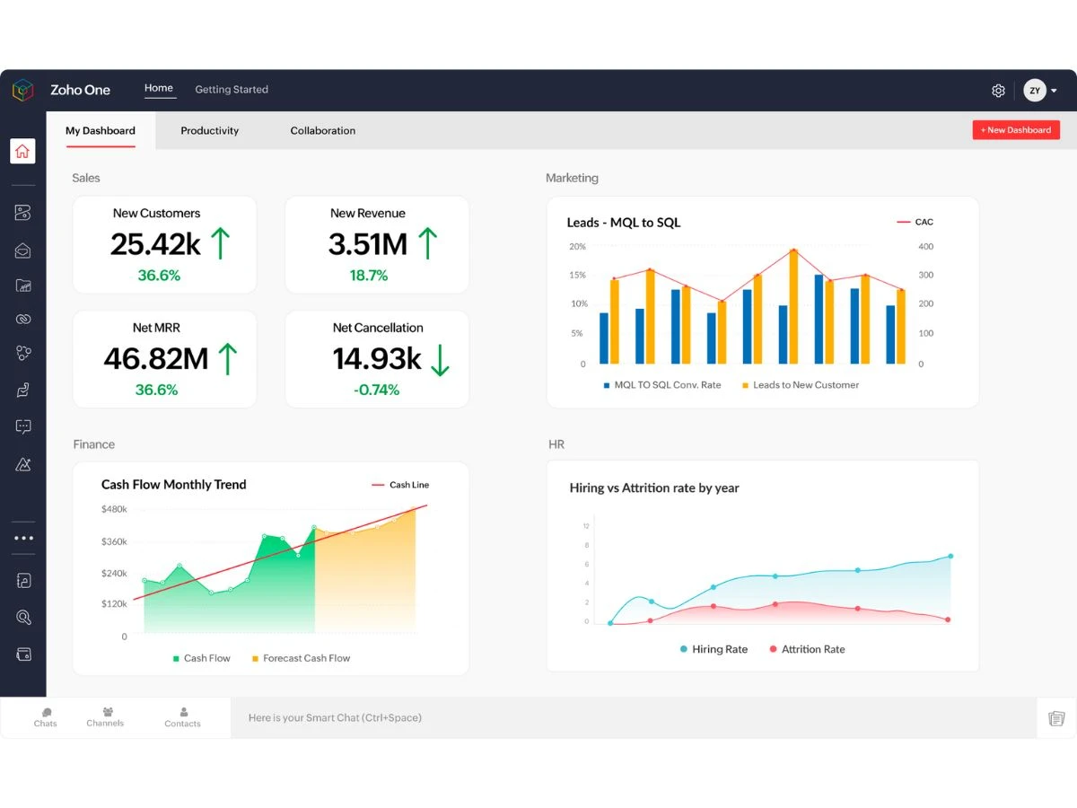Toggle MQL TO SQL Conv. Rate legend
Screen dimensions: 1077x808
pos(661,385)
